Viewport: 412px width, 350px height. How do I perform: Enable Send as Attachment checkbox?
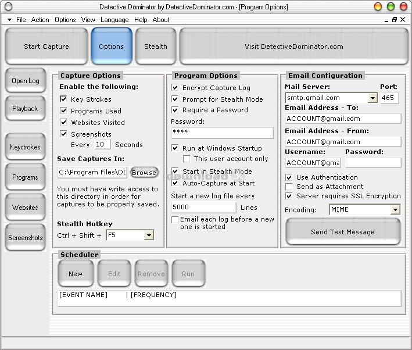pos(289,187)
